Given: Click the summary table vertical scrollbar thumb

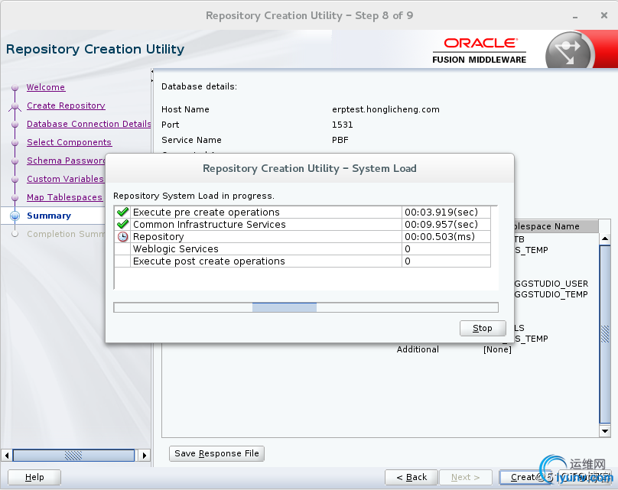Looking at the screenshot, I should point(605,334).
